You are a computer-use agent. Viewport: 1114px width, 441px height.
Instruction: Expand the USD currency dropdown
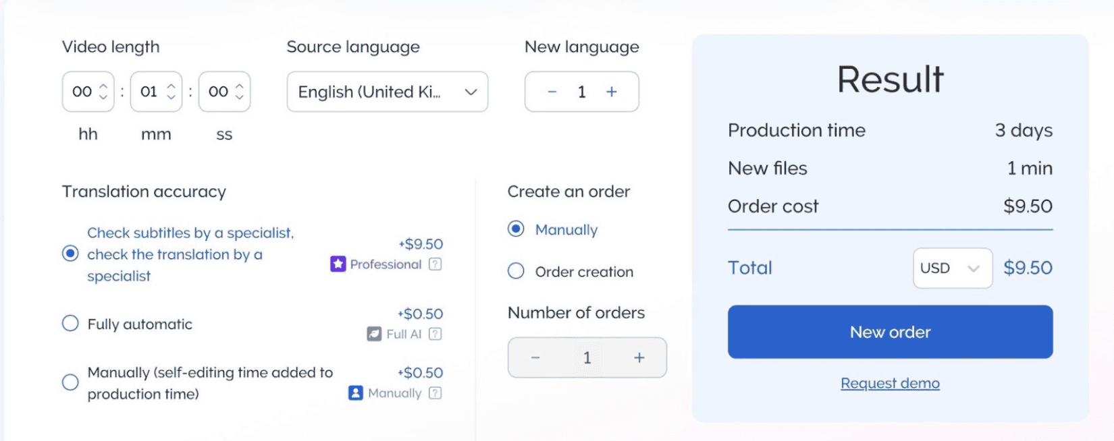[x=952, y=268]
